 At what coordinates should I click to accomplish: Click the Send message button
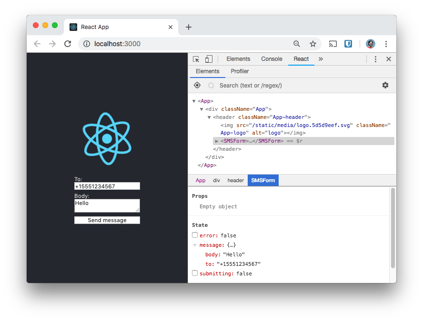pyautogui.click(x=107, y=220)
